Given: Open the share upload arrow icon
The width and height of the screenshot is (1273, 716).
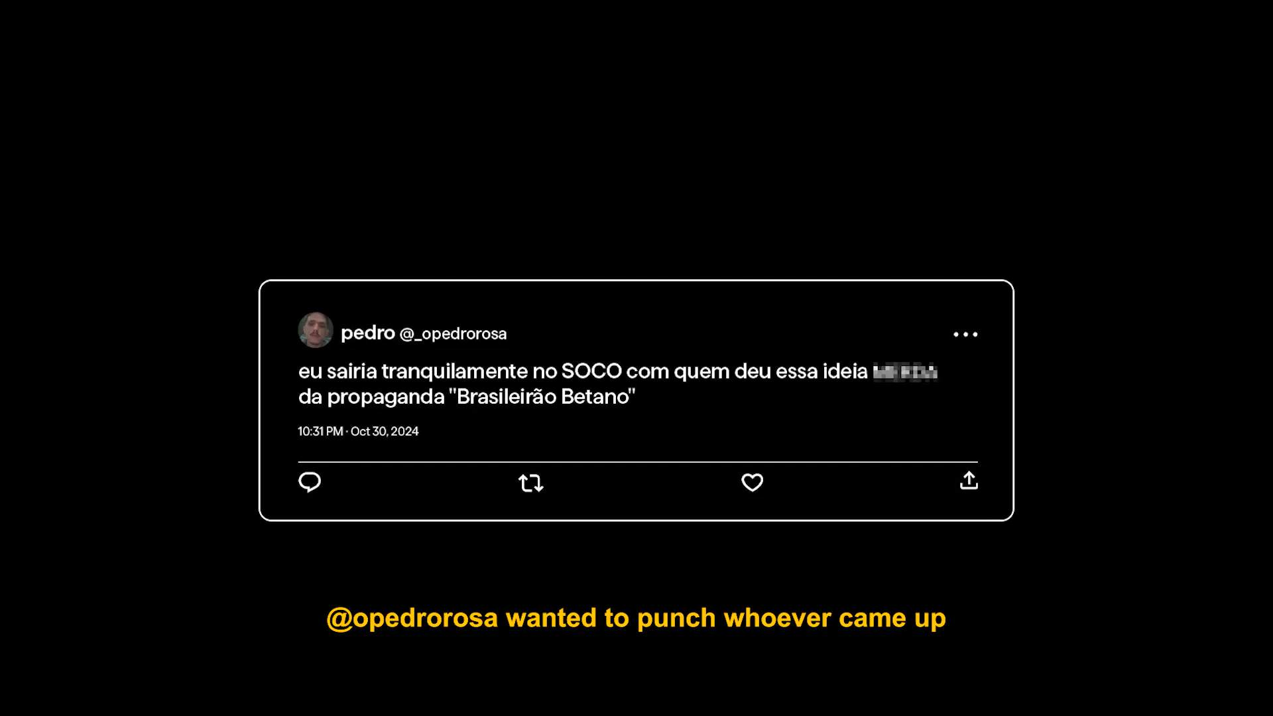Looking at the screenshot, I should (x=969, y=481).
